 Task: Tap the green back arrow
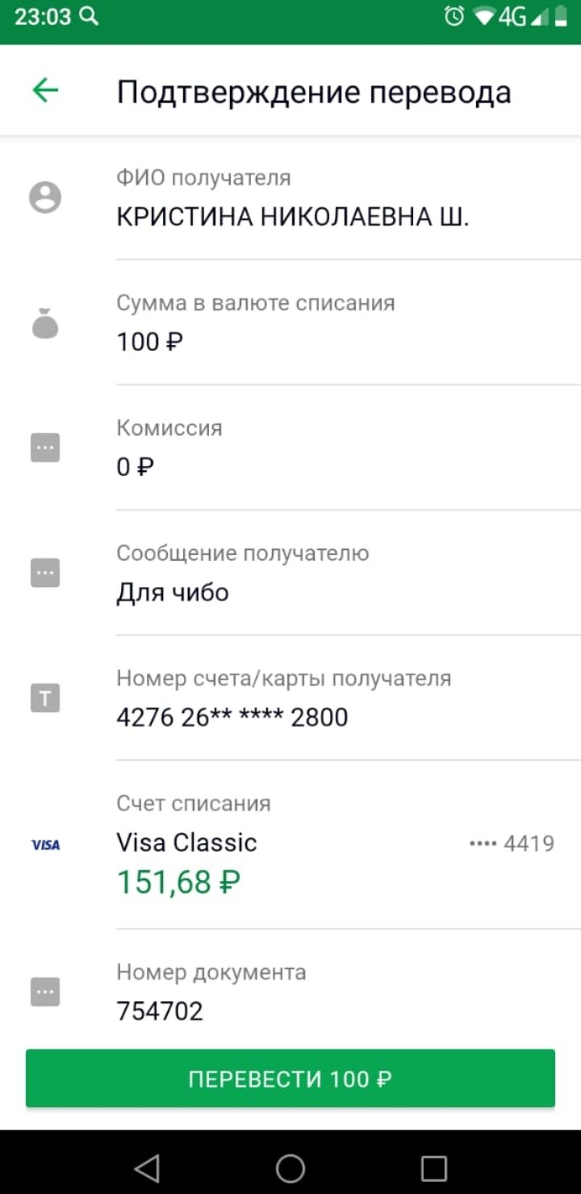[45, 90]
